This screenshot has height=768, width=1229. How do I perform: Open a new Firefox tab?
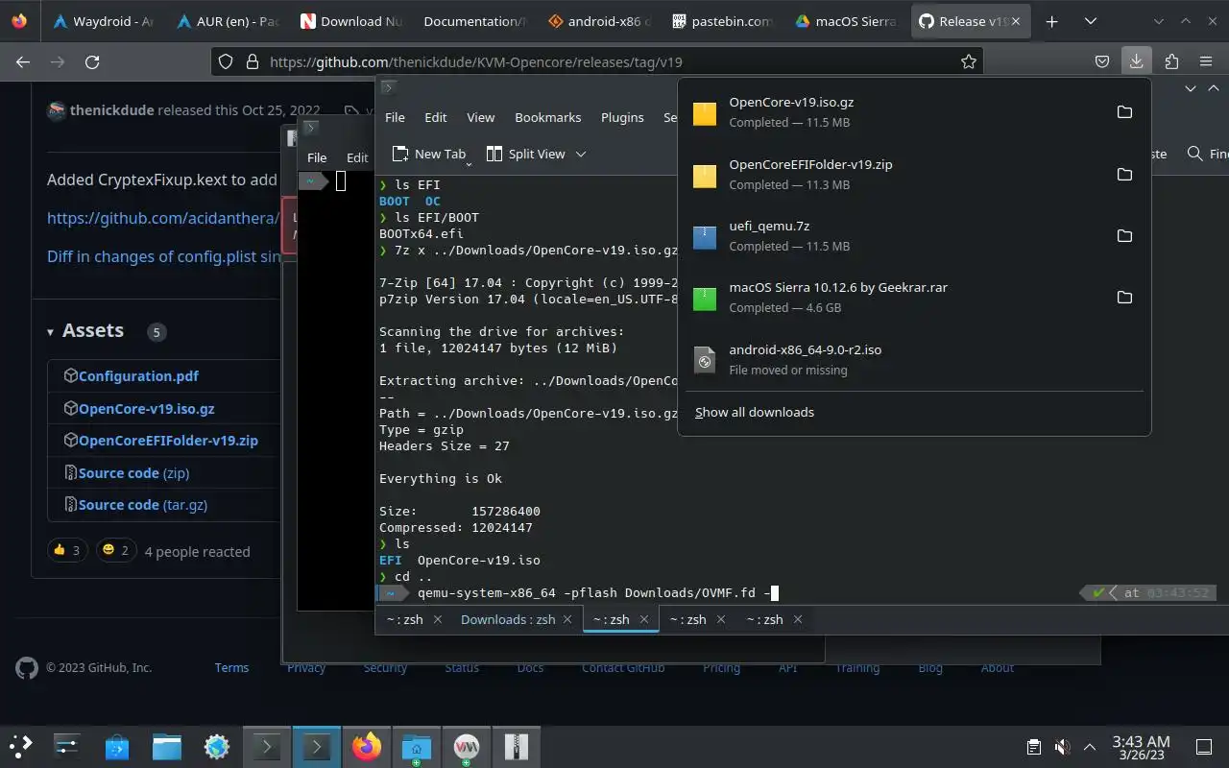(x=1052, y=21)
